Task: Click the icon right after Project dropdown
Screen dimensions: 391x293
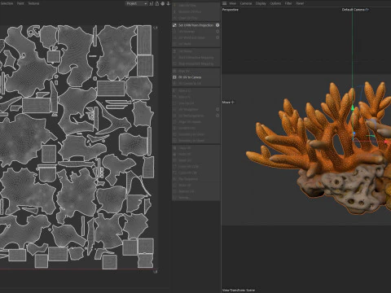Action: pos(152,3)
